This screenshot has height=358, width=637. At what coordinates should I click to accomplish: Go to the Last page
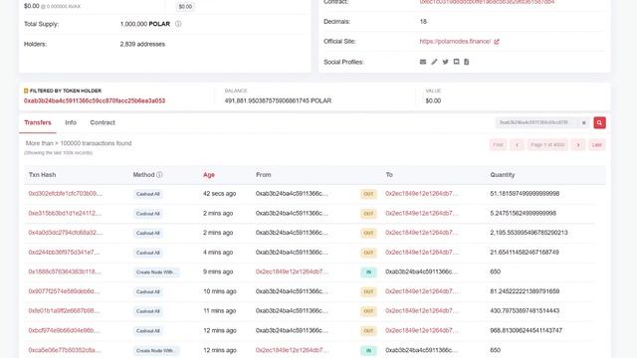tap(597, 145)
